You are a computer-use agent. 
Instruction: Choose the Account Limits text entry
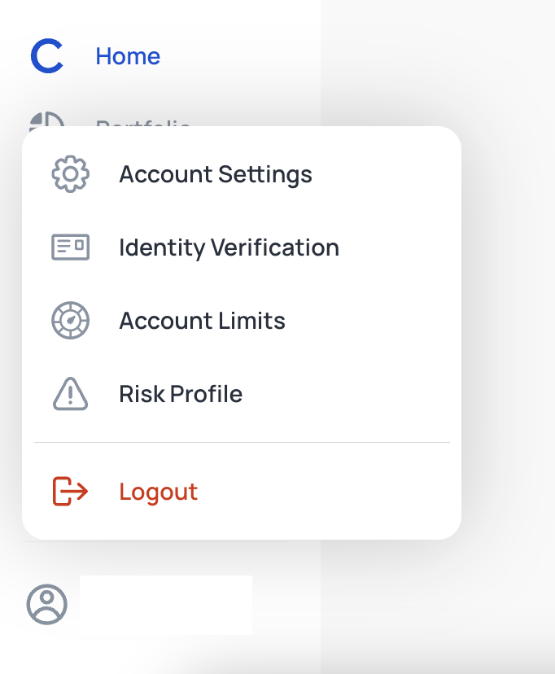pyautogui.click(x=202, y=321)
